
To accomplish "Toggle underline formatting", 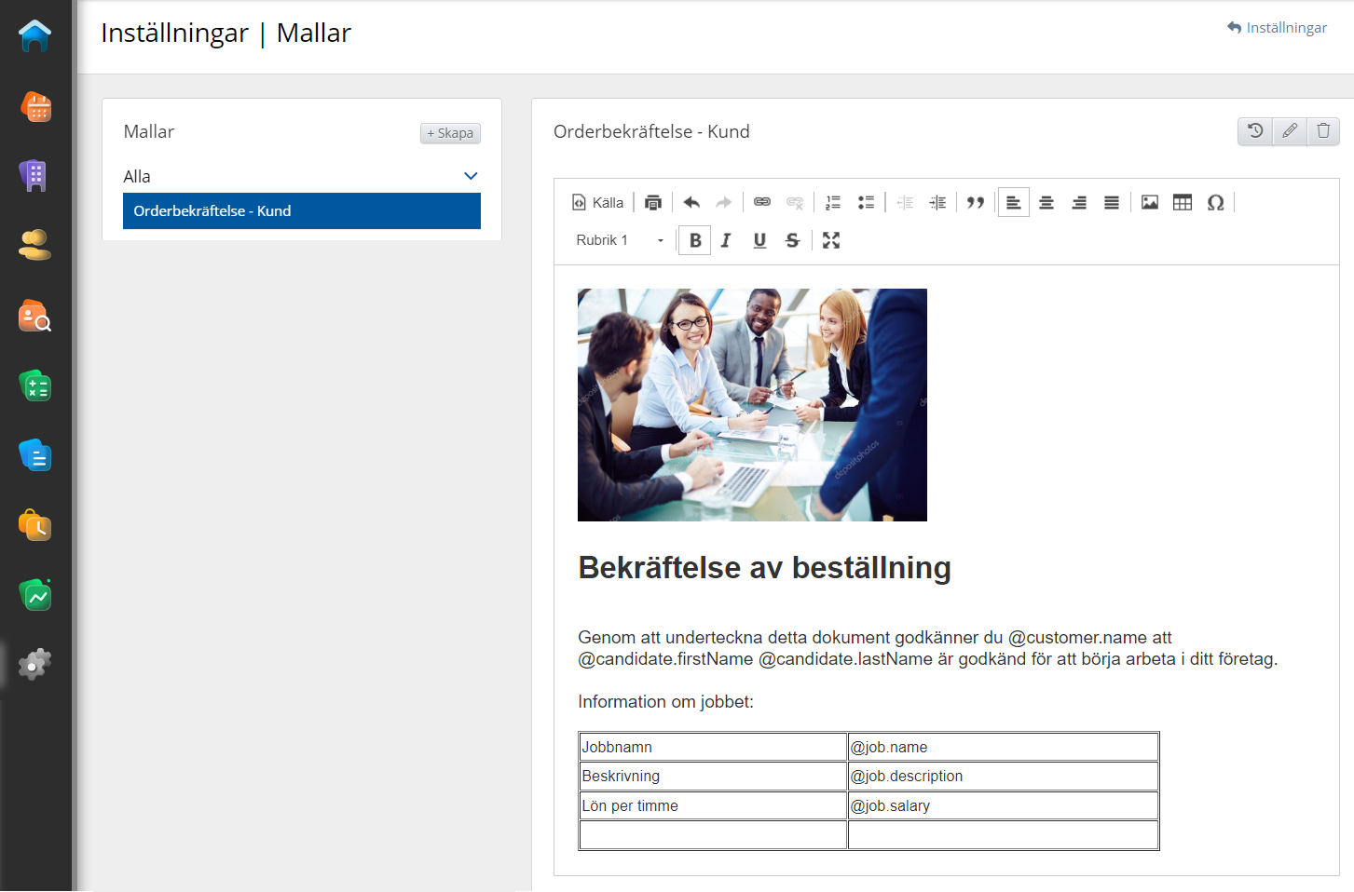I will click(x=759, y=240).
